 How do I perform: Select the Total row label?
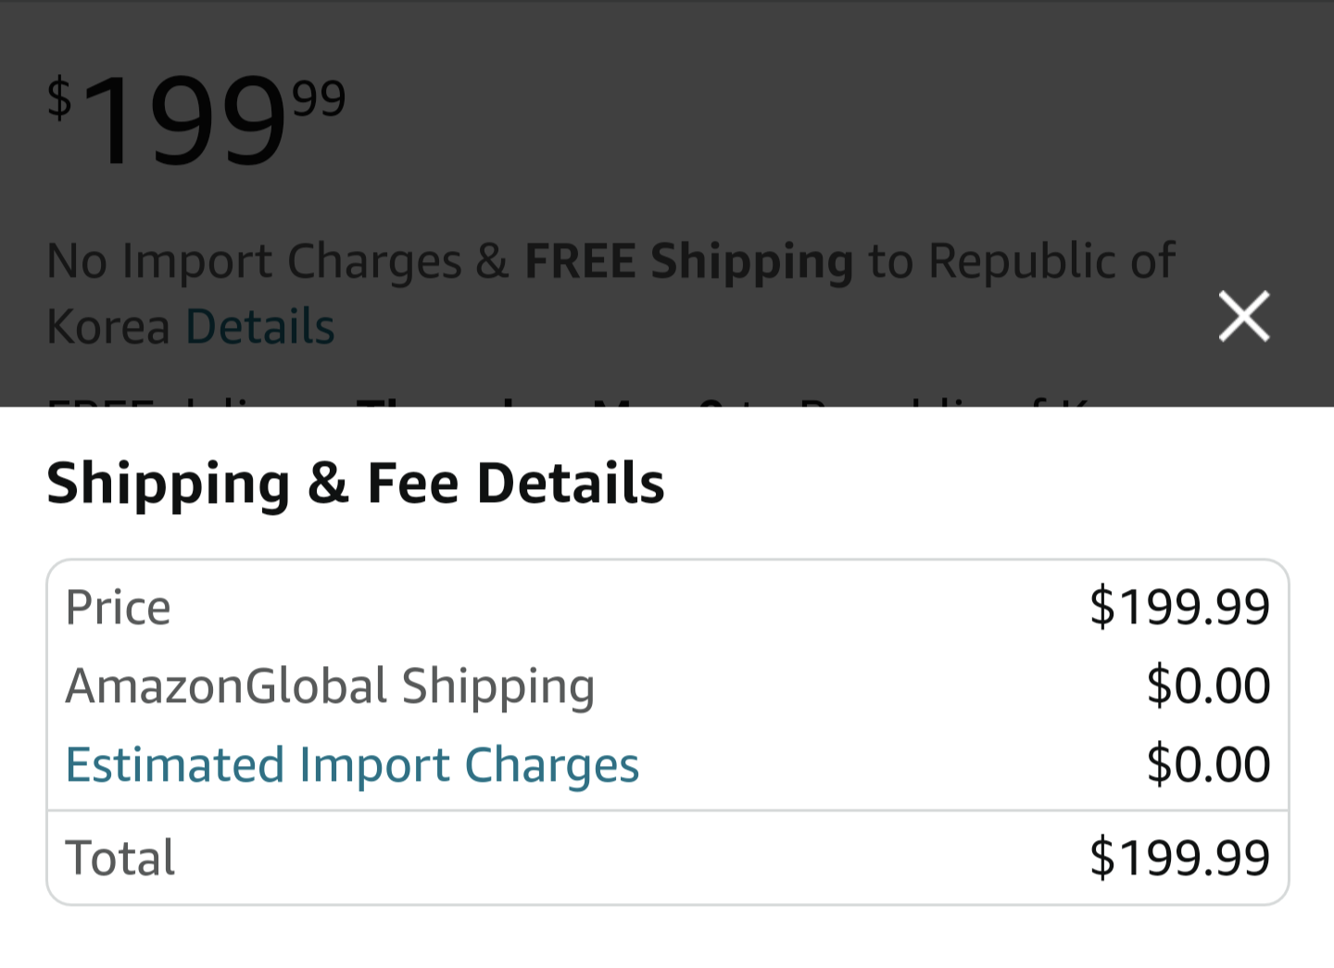click(120, 858)
